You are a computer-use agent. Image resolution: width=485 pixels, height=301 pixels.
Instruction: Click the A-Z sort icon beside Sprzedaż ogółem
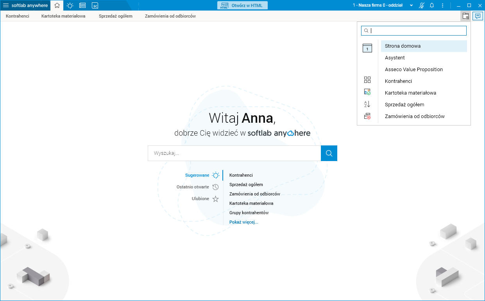(x=367, y=104)
